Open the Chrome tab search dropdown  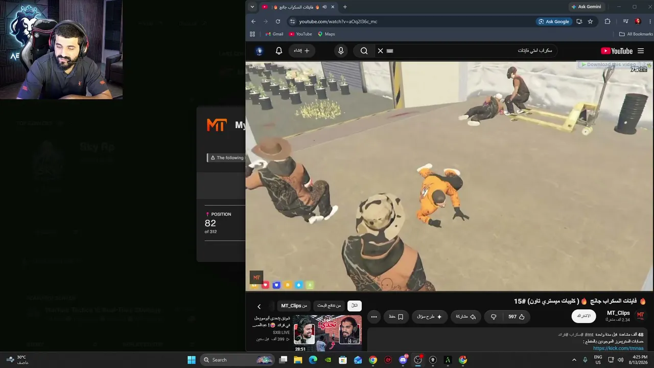[x=252, y=7]
